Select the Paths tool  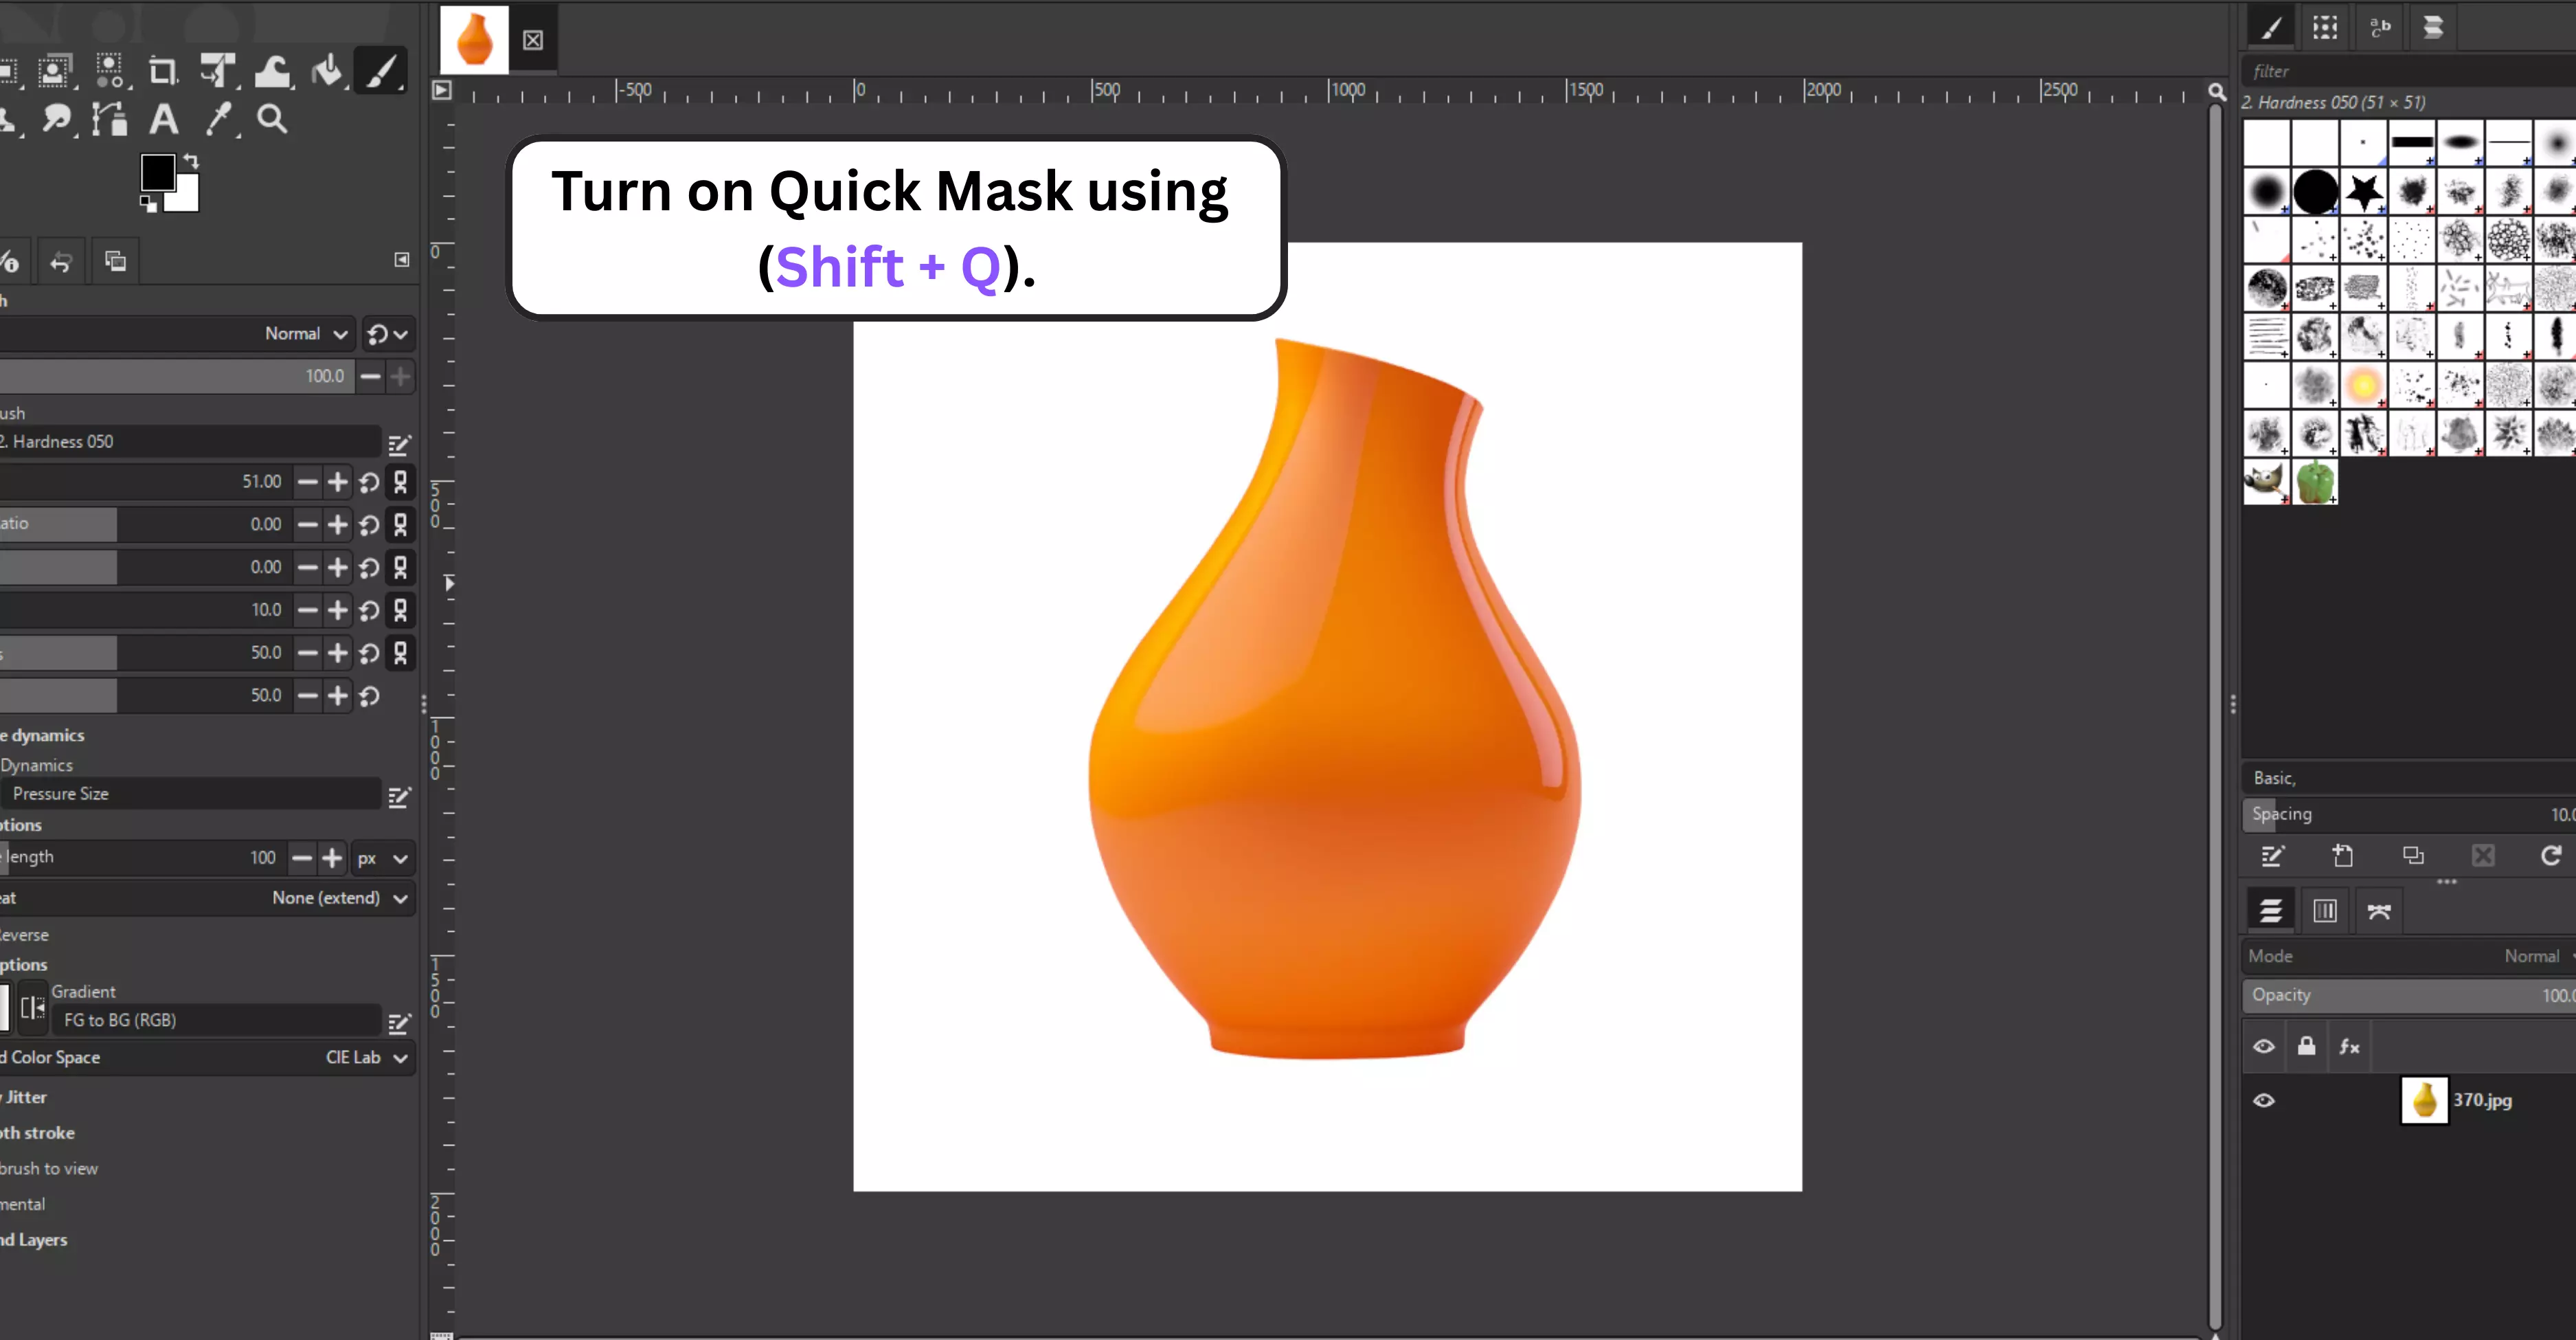109,120
